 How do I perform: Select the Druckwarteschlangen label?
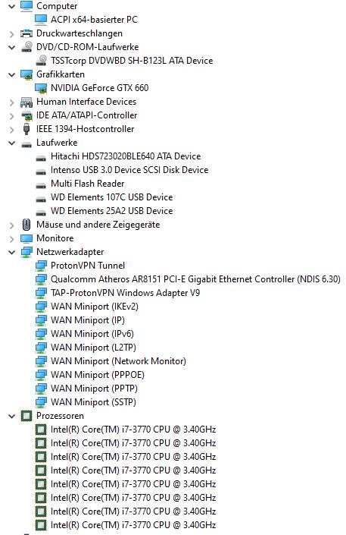tap(79, 33)
